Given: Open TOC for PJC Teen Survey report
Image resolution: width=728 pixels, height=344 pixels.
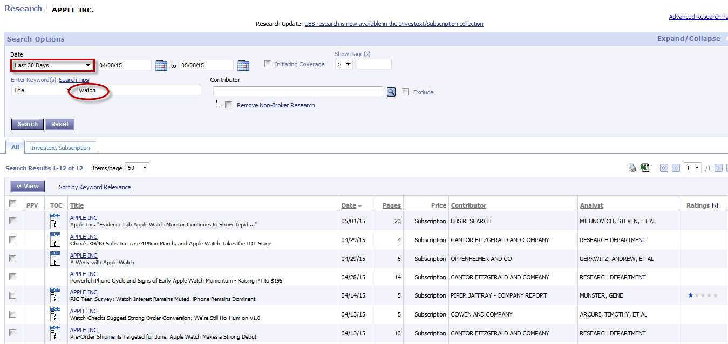Looking at the screenshot, I should click(55, 295).
